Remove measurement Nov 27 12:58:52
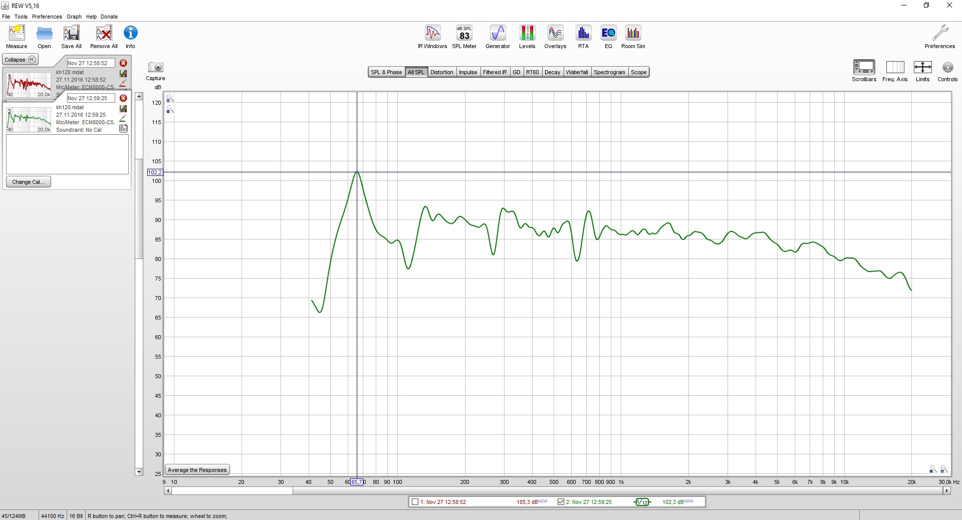The height and width of the screenshot is (520, 962). (x=123, y=63)
